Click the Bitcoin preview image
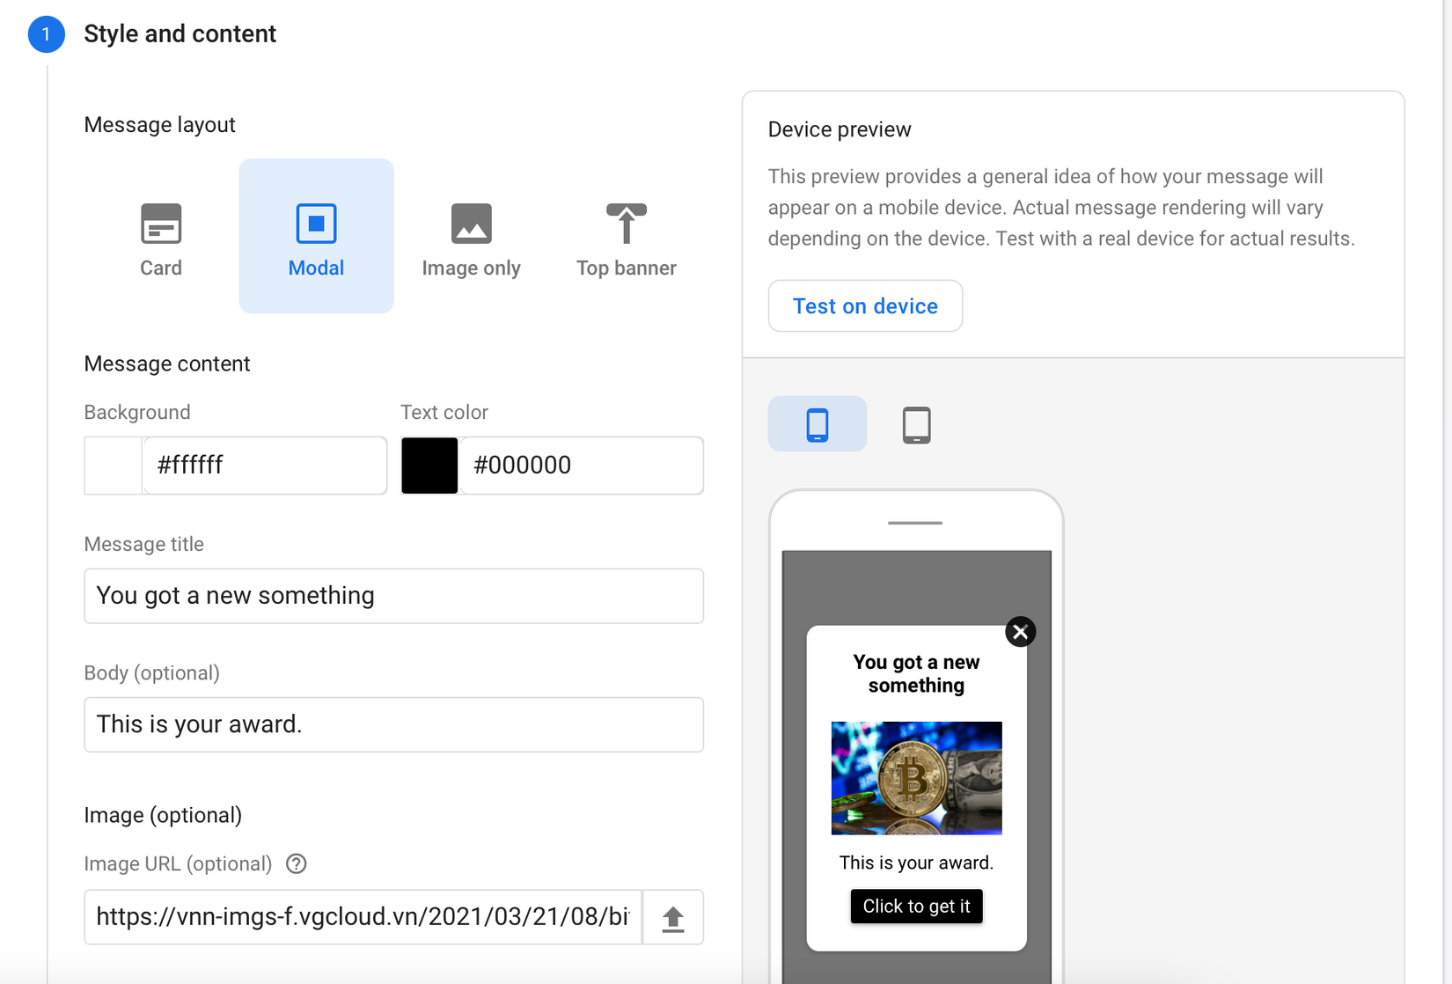 click(x=916, y=778)
